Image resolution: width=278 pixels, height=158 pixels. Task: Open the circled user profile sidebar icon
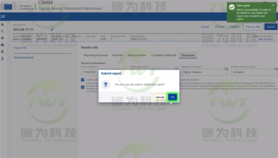coord(2,51)
